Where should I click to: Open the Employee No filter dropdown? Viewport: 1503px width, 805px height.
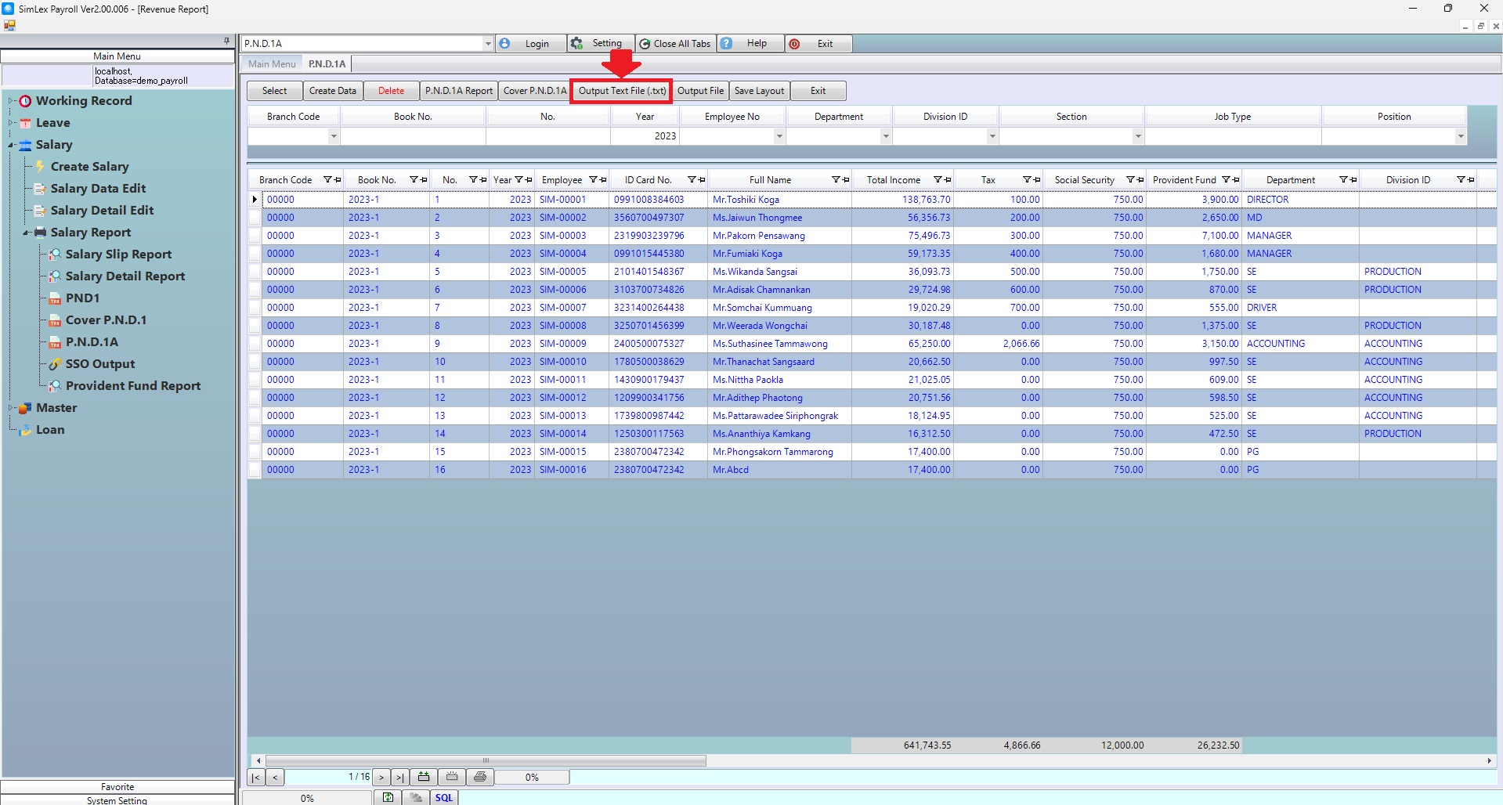tap(779, 136)
